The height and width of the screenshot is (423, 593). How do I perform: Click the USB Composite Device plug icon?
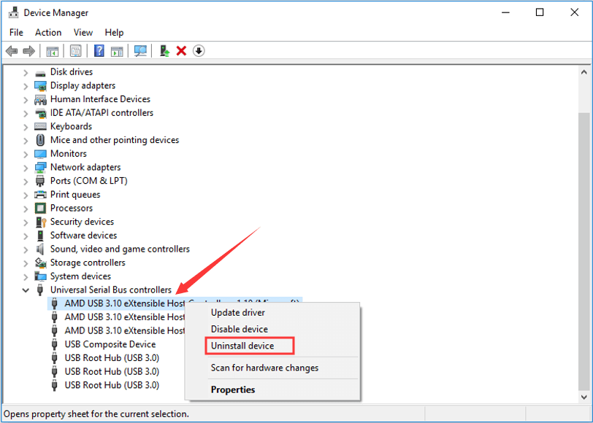pyautogui.click(x=55, y=344)
